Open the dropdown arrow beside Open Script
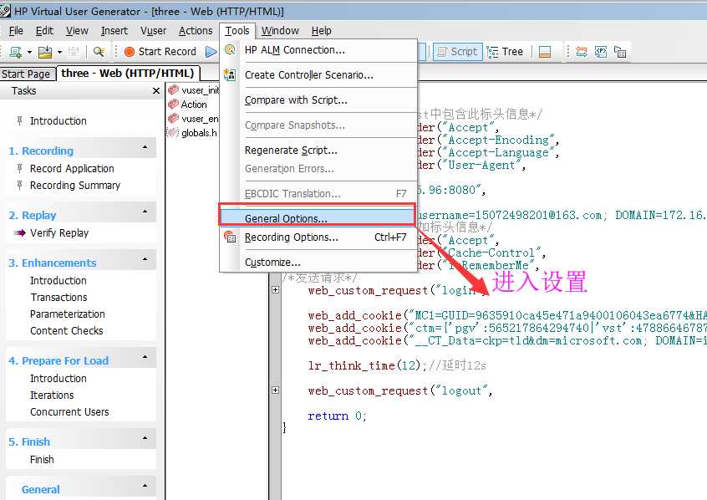The height and width of the screenshot is (500, 707). (x=59, y=53)
